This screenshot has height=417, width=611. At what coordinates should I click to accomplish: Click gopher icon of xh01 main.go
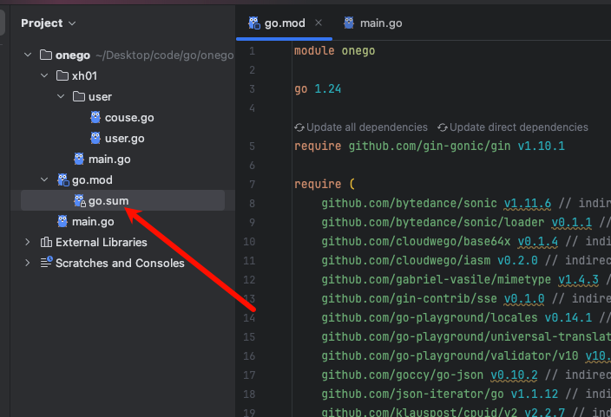[79, 159]
